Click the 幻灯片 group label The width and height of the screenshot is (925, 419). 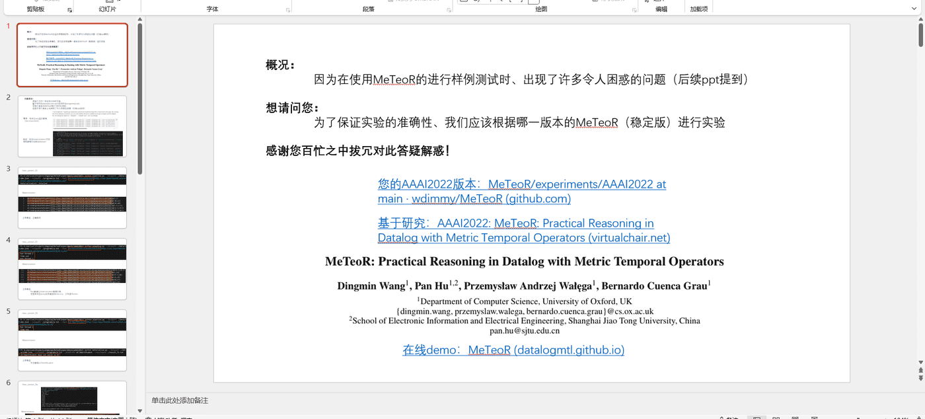pyautogui.click(x=107, y=9)
